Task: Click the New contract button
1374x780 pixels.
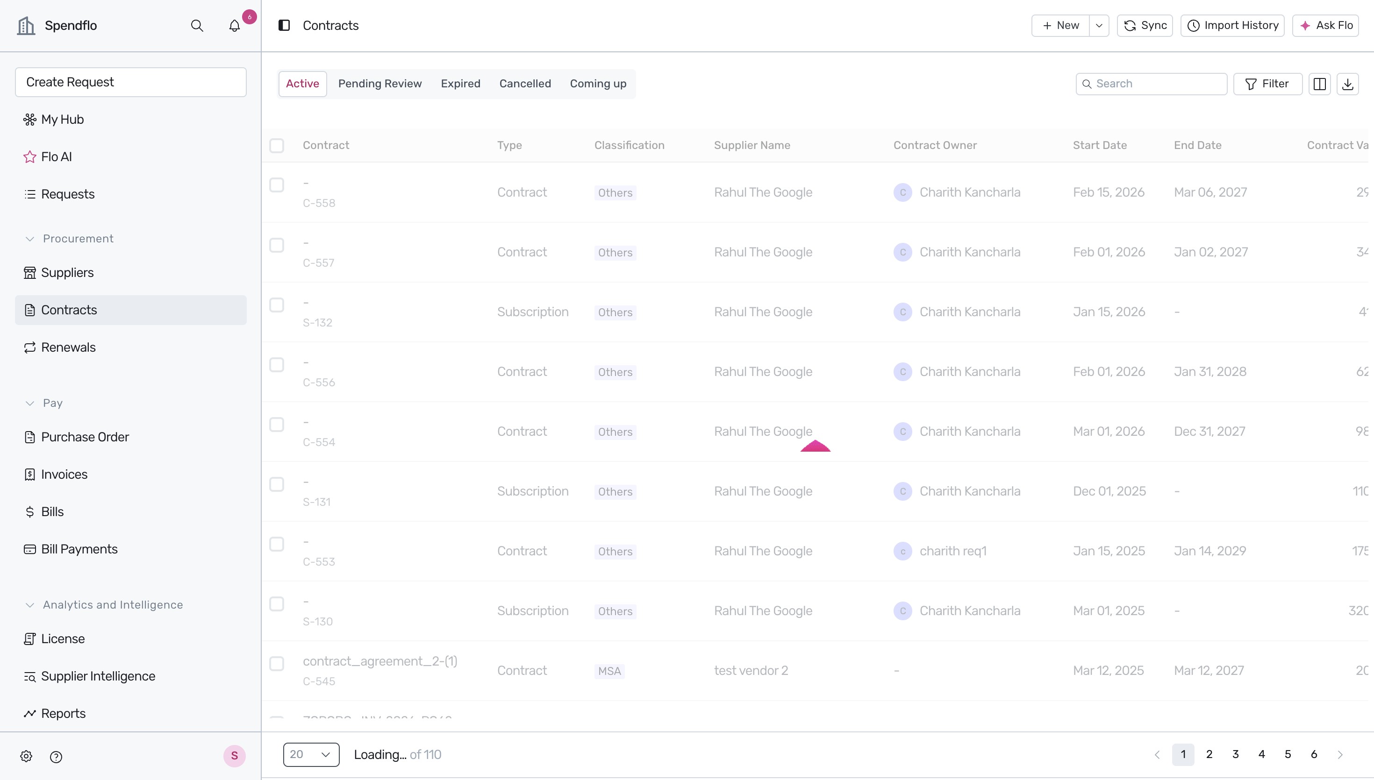Action: coord(1060,26)
